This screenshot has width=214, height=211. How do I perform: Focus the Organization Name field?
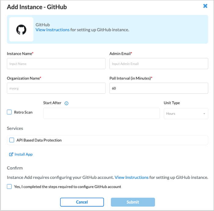click(56, 88)
